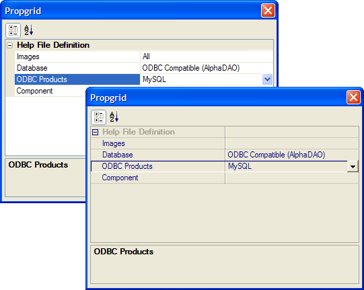The image size is (364, 290).
Task: Select Database property in back window
Action: 77,68
